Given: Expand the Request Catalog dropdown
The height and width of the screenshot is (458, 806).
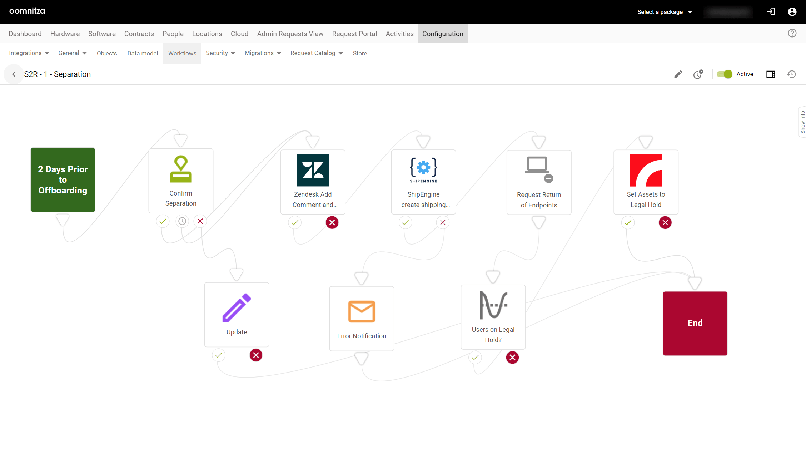Looking at the screenshot, I should (x=317, y=53).
